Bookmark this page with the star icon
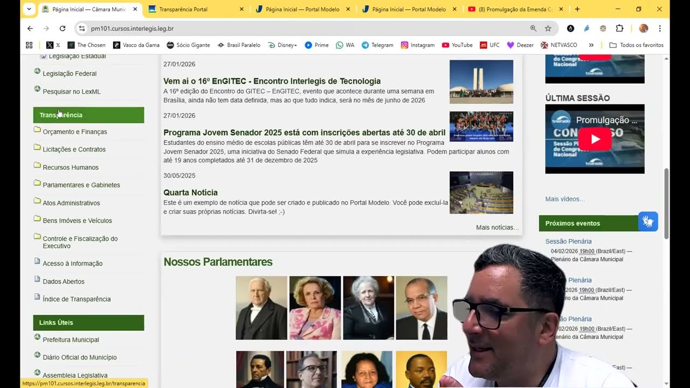This screenshot has height=388, width=690. tap(548, 29)
